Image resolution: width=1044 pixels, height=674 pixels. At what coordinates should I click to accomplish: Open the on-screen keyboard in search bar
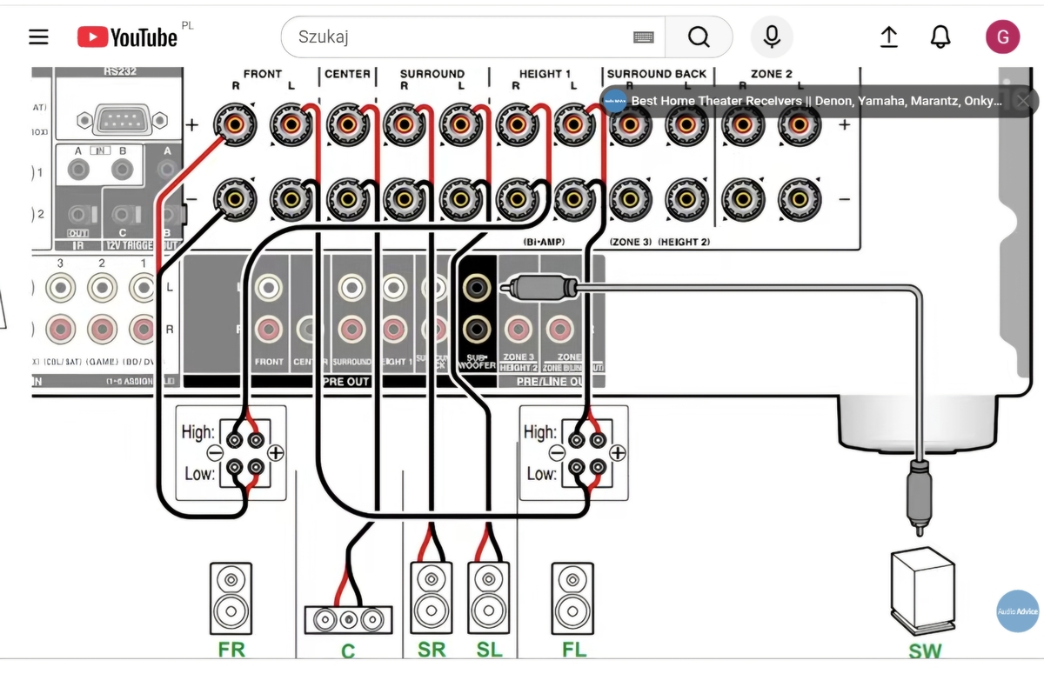point(644,37)
